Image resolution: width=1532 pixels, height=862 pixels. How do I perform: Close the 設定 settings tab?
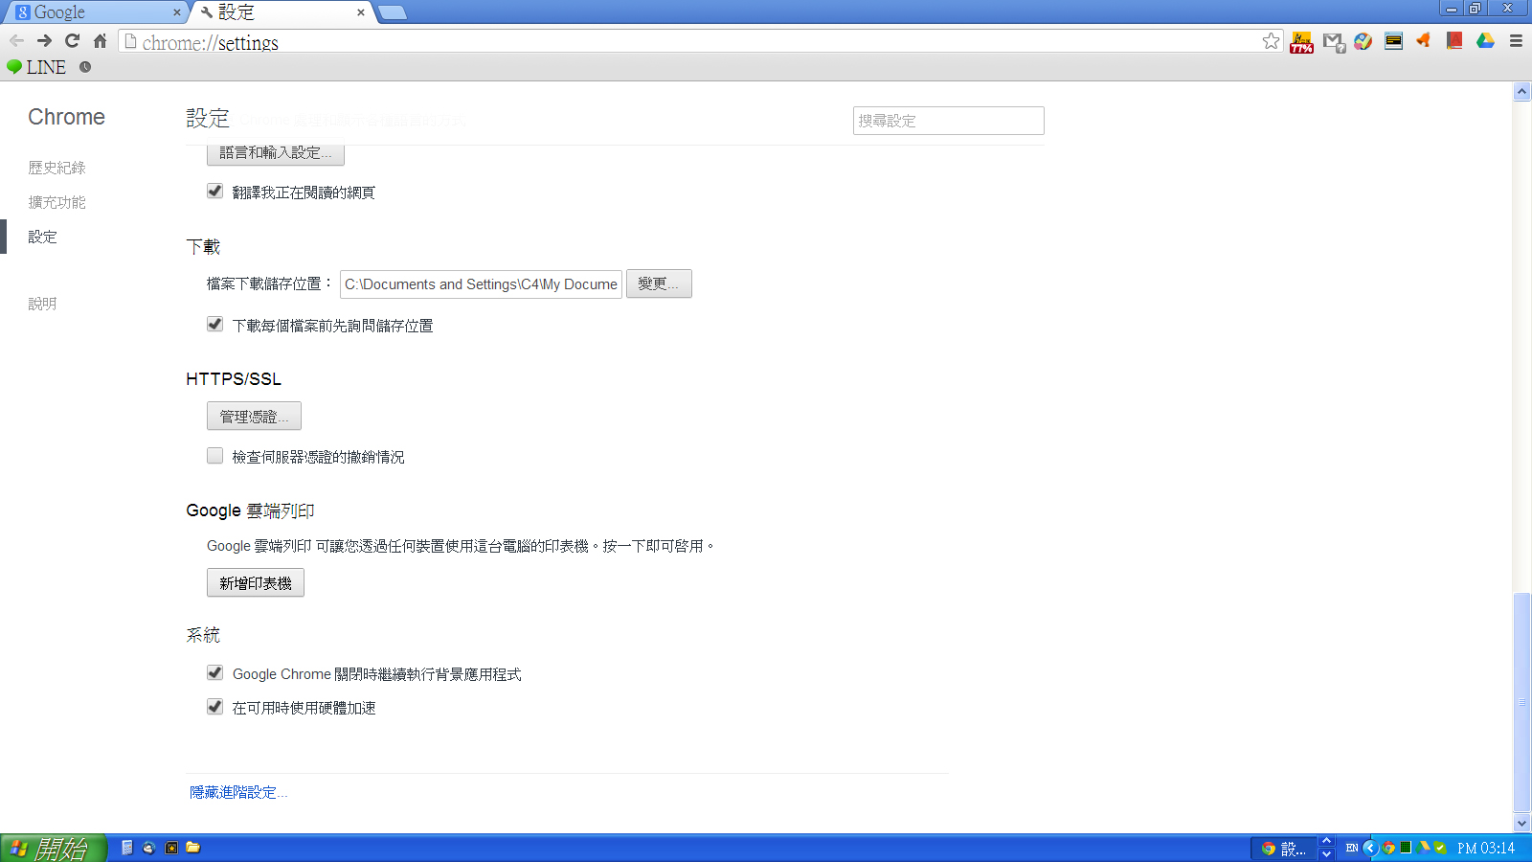pyautogui.click(x=360, y=12)
